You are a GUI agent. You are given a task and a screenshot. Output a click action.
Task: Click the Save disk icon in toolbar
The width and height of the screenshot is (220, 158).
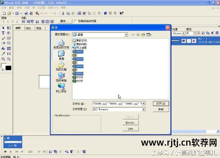(17, 13)
